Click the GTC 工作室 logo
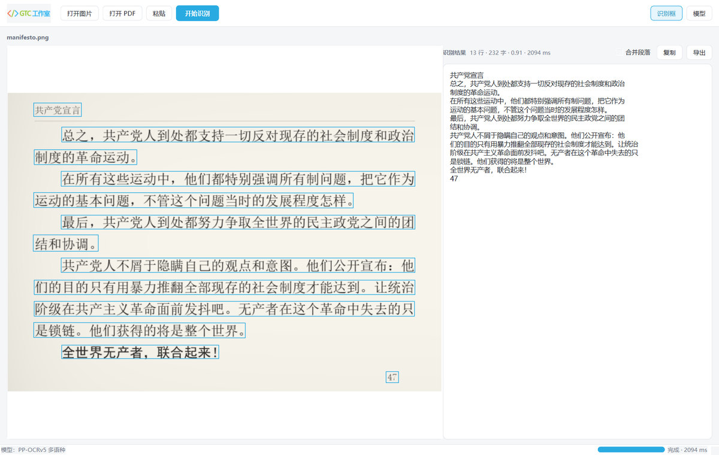The image size is (719, 455). point(29,13)
